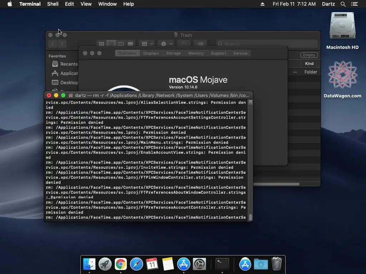Open the Downloads folder in Dock
Screen dimensions: 366x274
click(261, 264)
